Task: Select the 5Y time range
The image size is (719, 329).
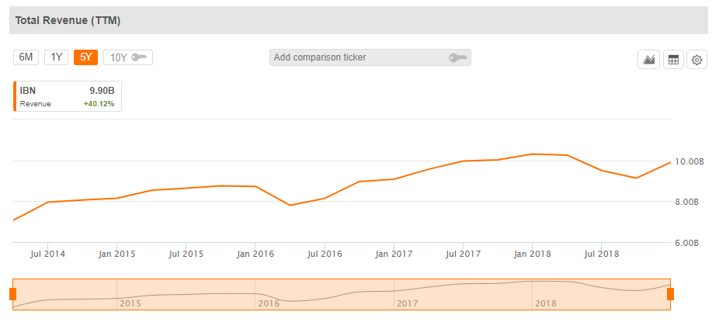Action: pos(85,57)
